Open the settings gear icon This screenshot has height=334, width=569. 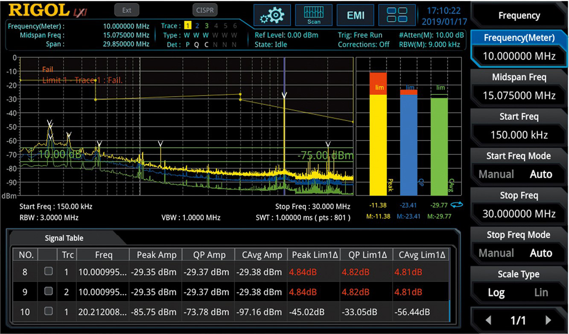272,15
